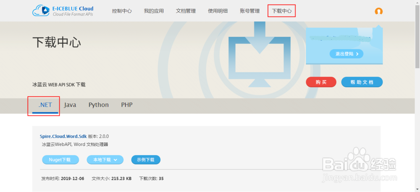The height and width of the screenshot is (192, 420).
Task: Switch to the Java tab
Action: point(70,105)
